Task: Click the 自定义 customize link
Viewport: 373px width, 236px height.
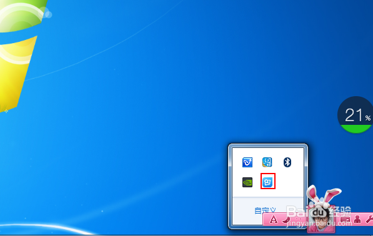Action: pyautogui.click(x=265, y=210)
